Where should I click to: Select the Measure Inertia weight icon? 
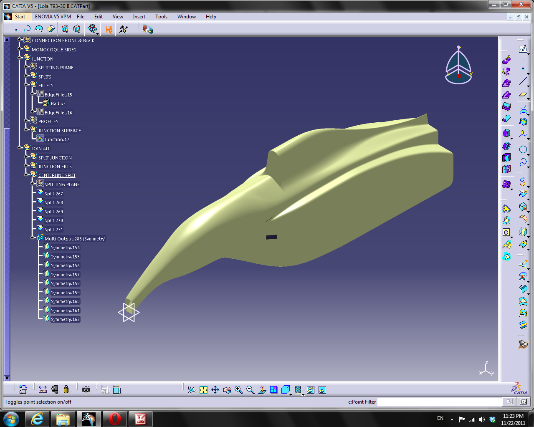[x=66, y=389]
